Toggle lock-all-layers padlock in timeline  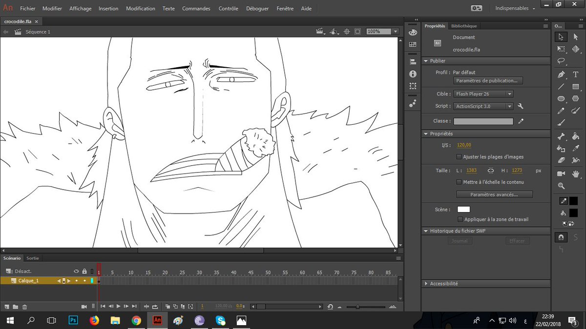[x=84, y=271]
